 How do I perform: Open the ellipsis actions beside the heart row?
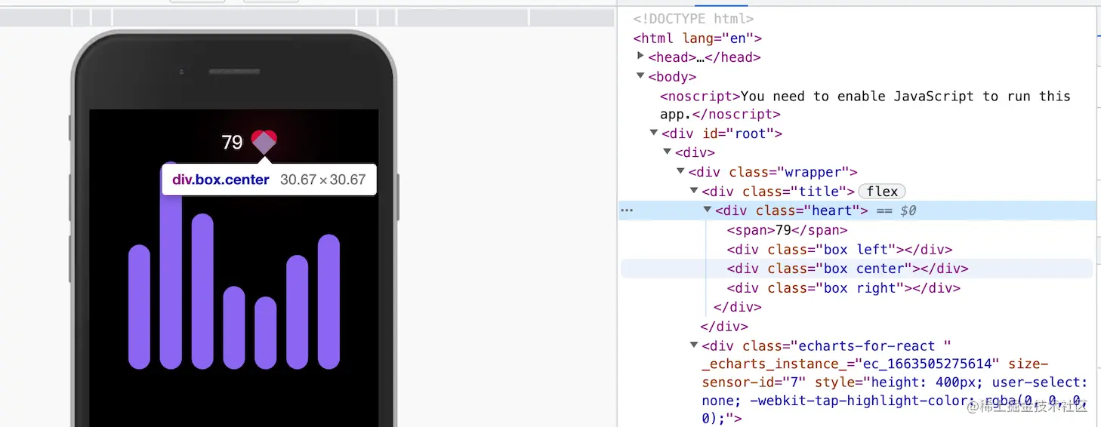point(627,211)
